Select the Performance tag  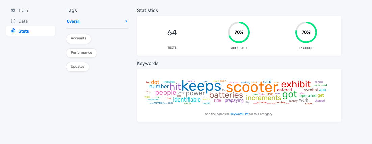(x=81, y=53)
